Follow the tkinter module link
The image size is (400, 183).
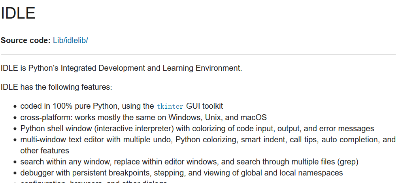170,106
